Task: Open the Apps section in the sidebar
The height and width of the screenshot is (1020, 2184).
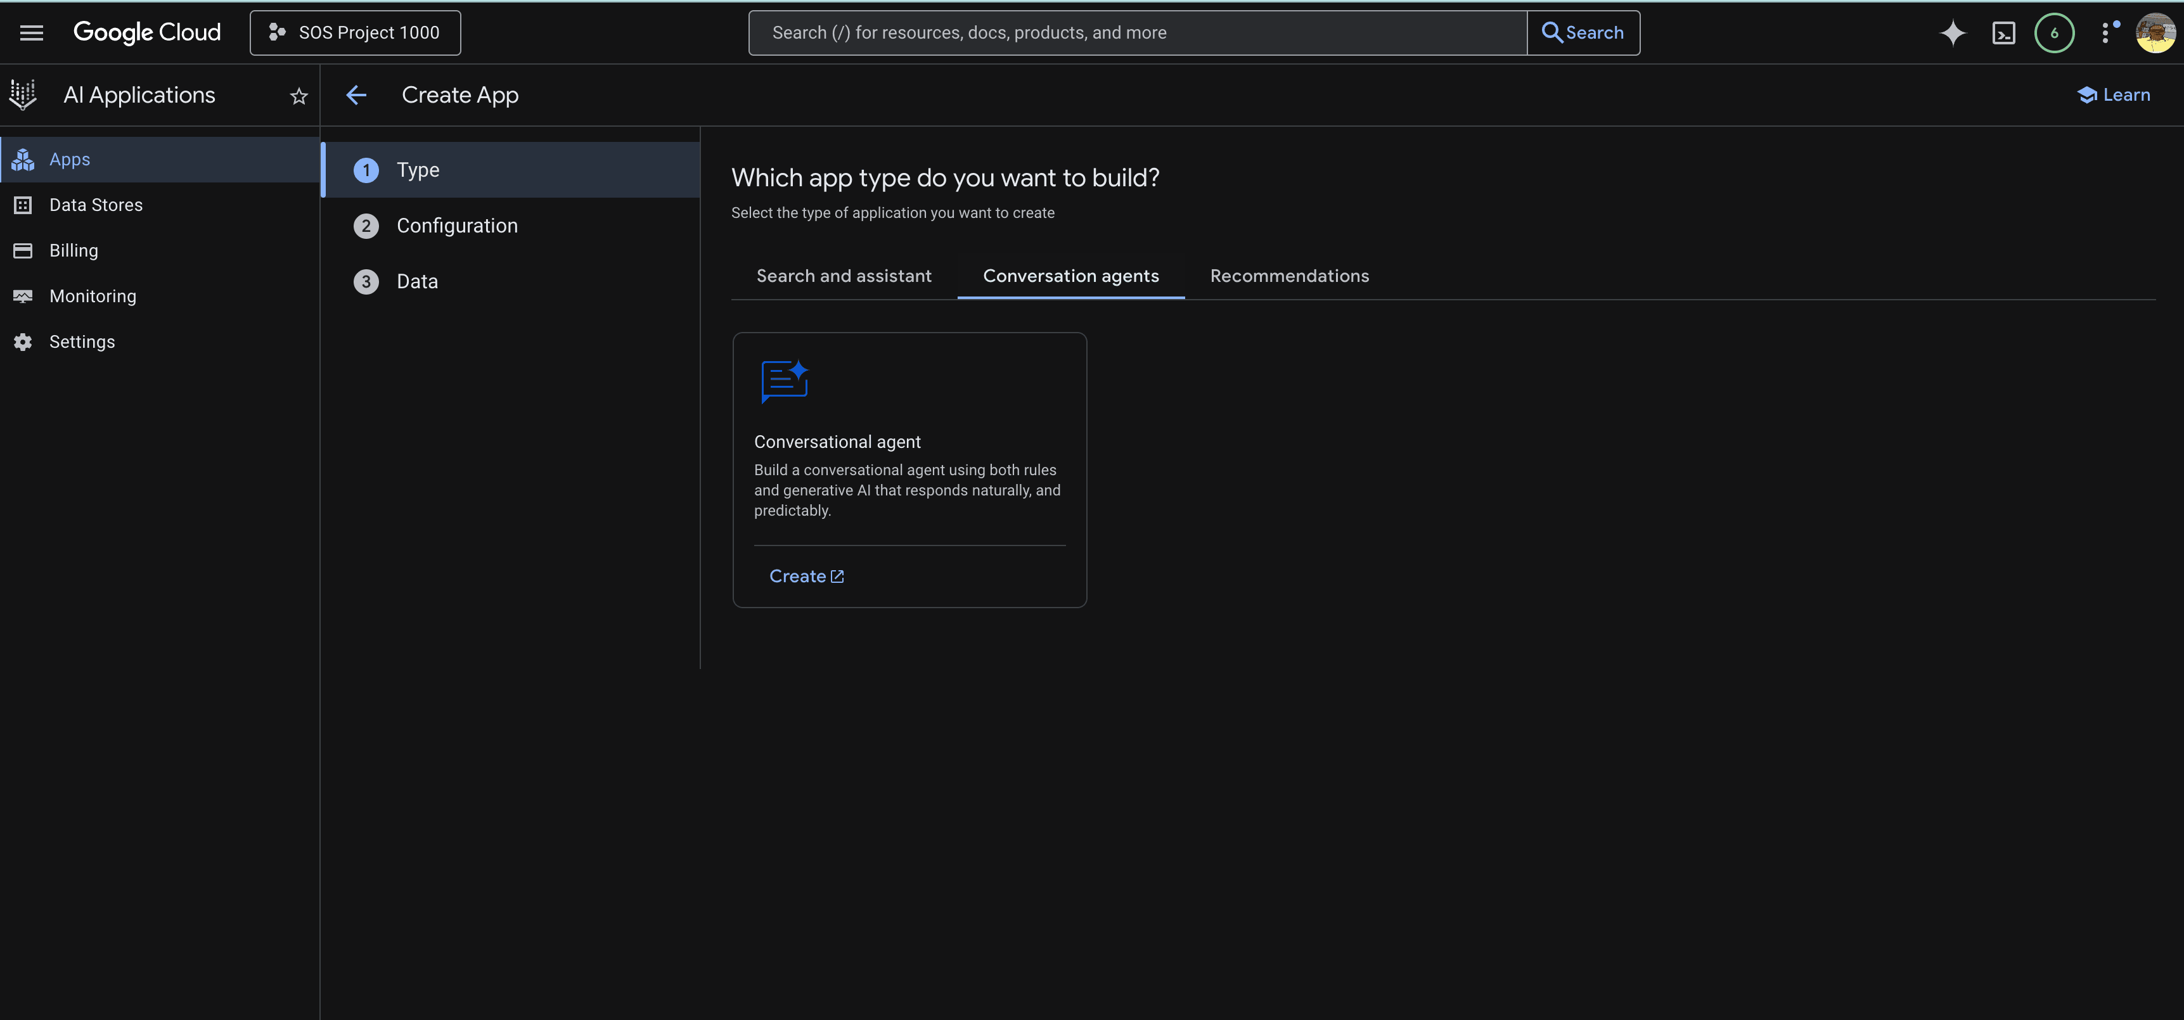Action: 70,159
